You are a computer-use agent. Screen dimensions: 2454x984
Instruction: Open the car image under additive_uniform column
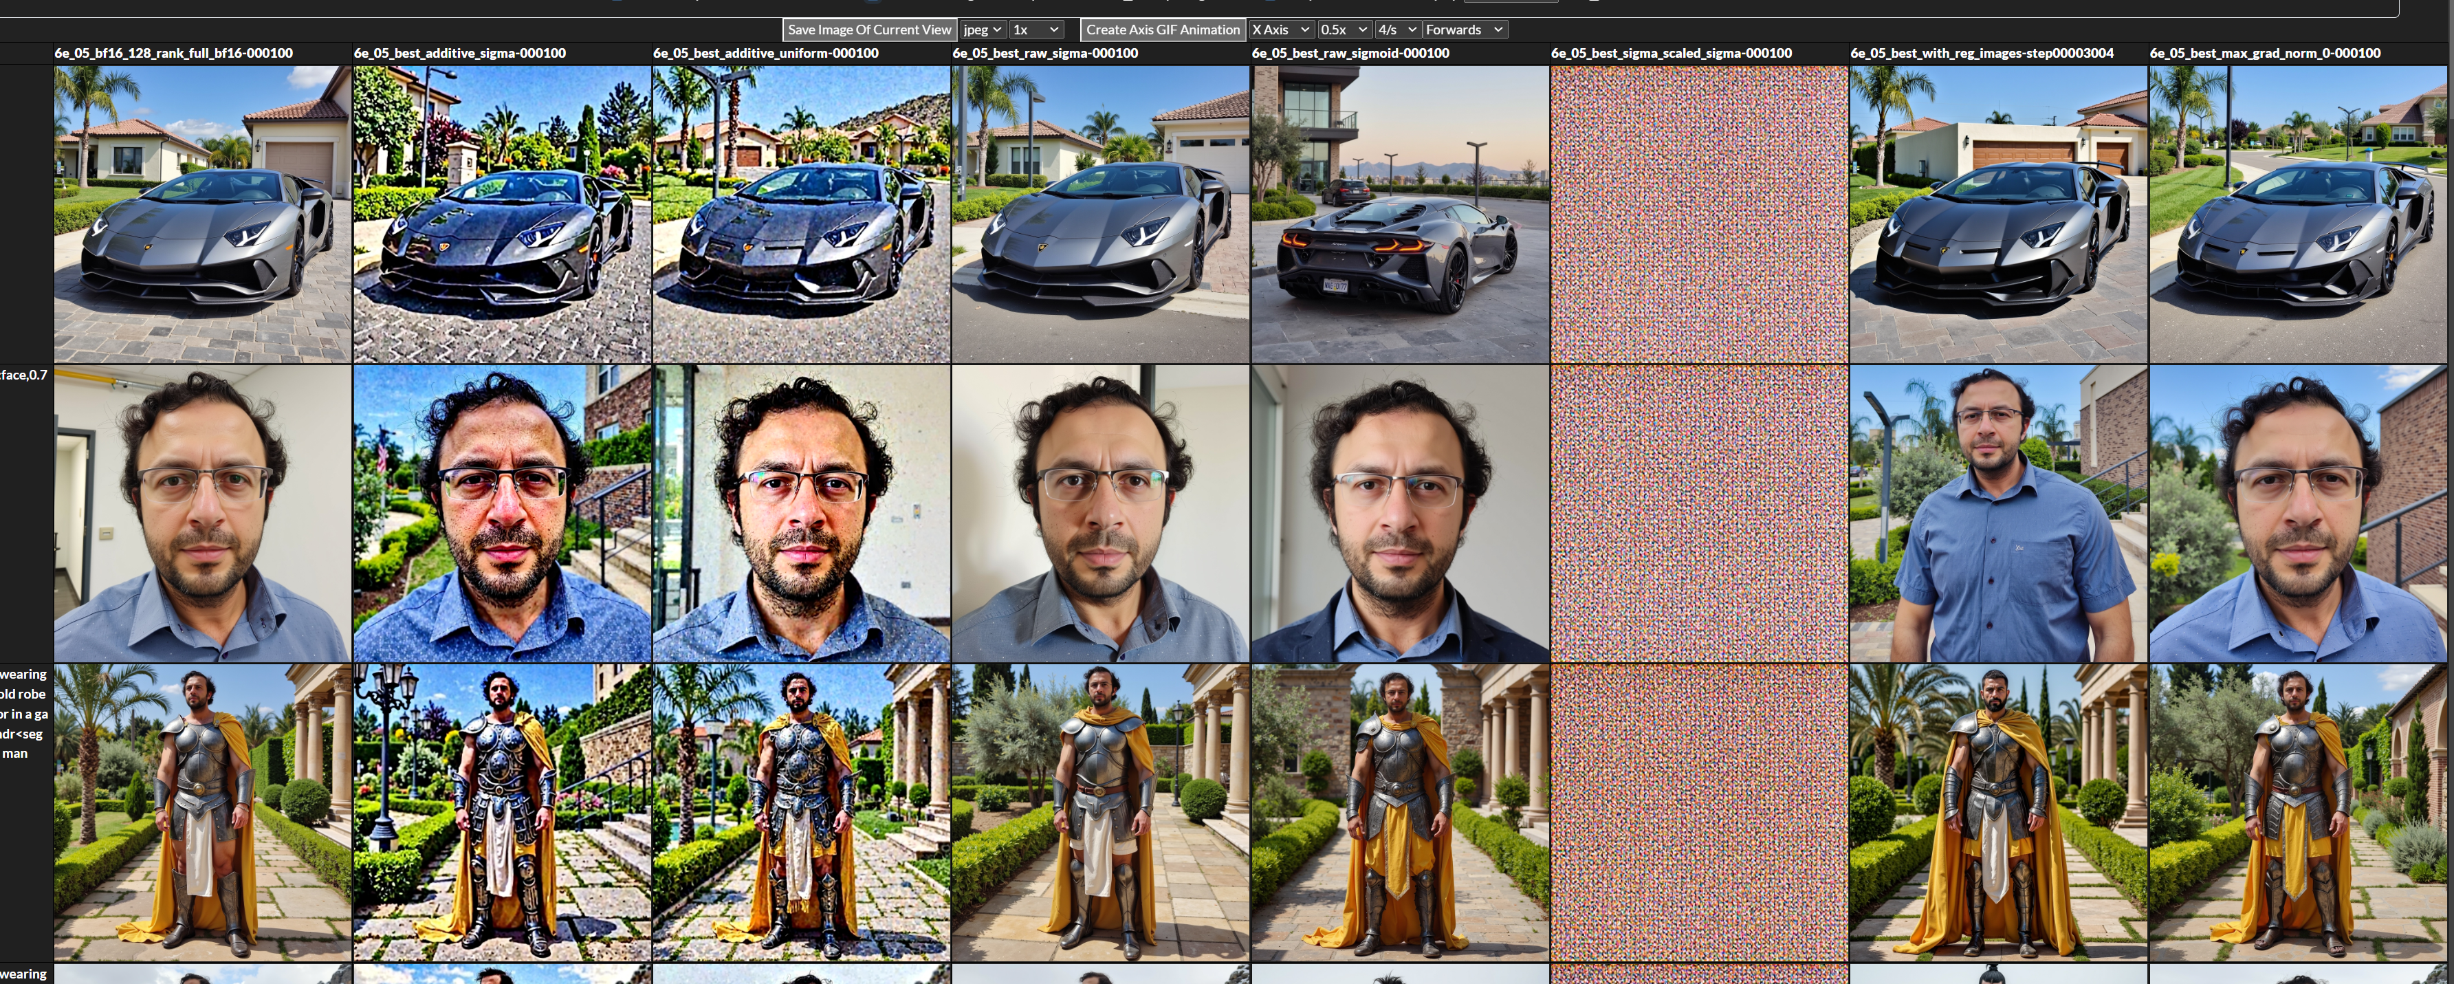coord(801,215)
